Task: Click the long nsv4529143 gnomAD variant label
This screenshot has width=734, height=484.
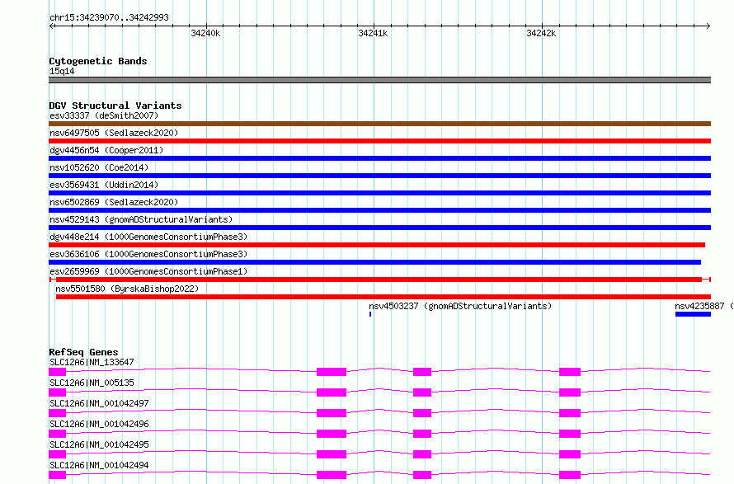Action: (141, 219)
